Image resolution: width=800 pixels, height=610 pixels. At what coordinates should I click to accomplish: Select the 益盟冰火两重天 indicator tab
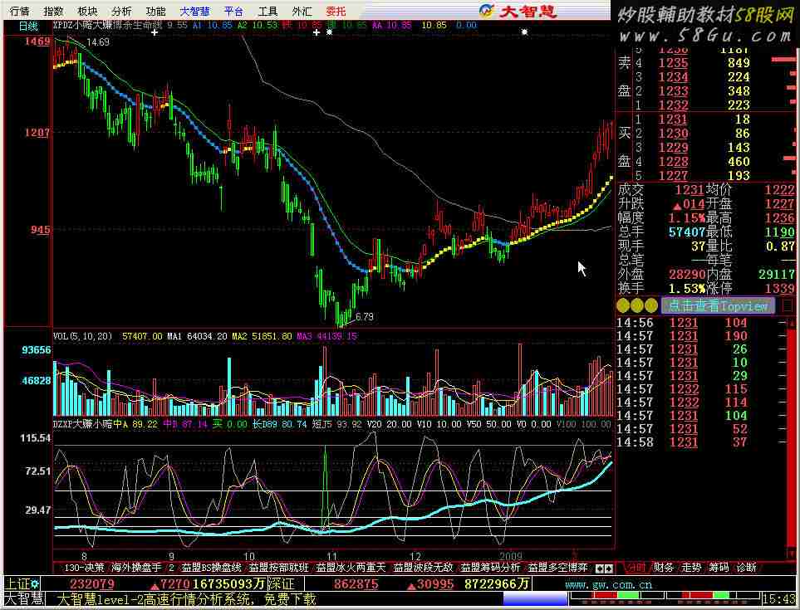(x=350, y=567)
